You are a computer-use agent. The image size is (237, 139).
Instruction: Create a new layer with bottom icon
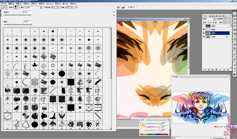click(x=224, y=69)
